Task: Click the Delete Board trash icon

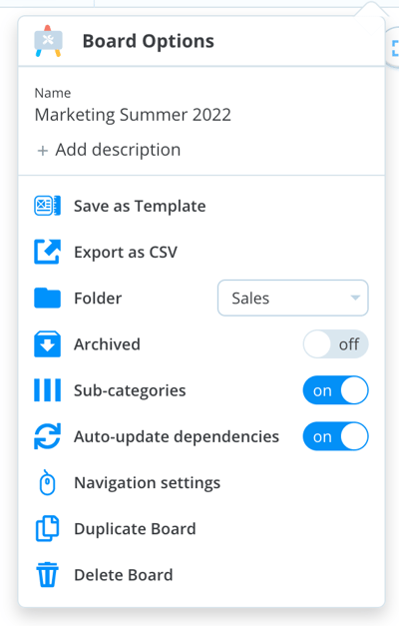Action: coord(48,574)
